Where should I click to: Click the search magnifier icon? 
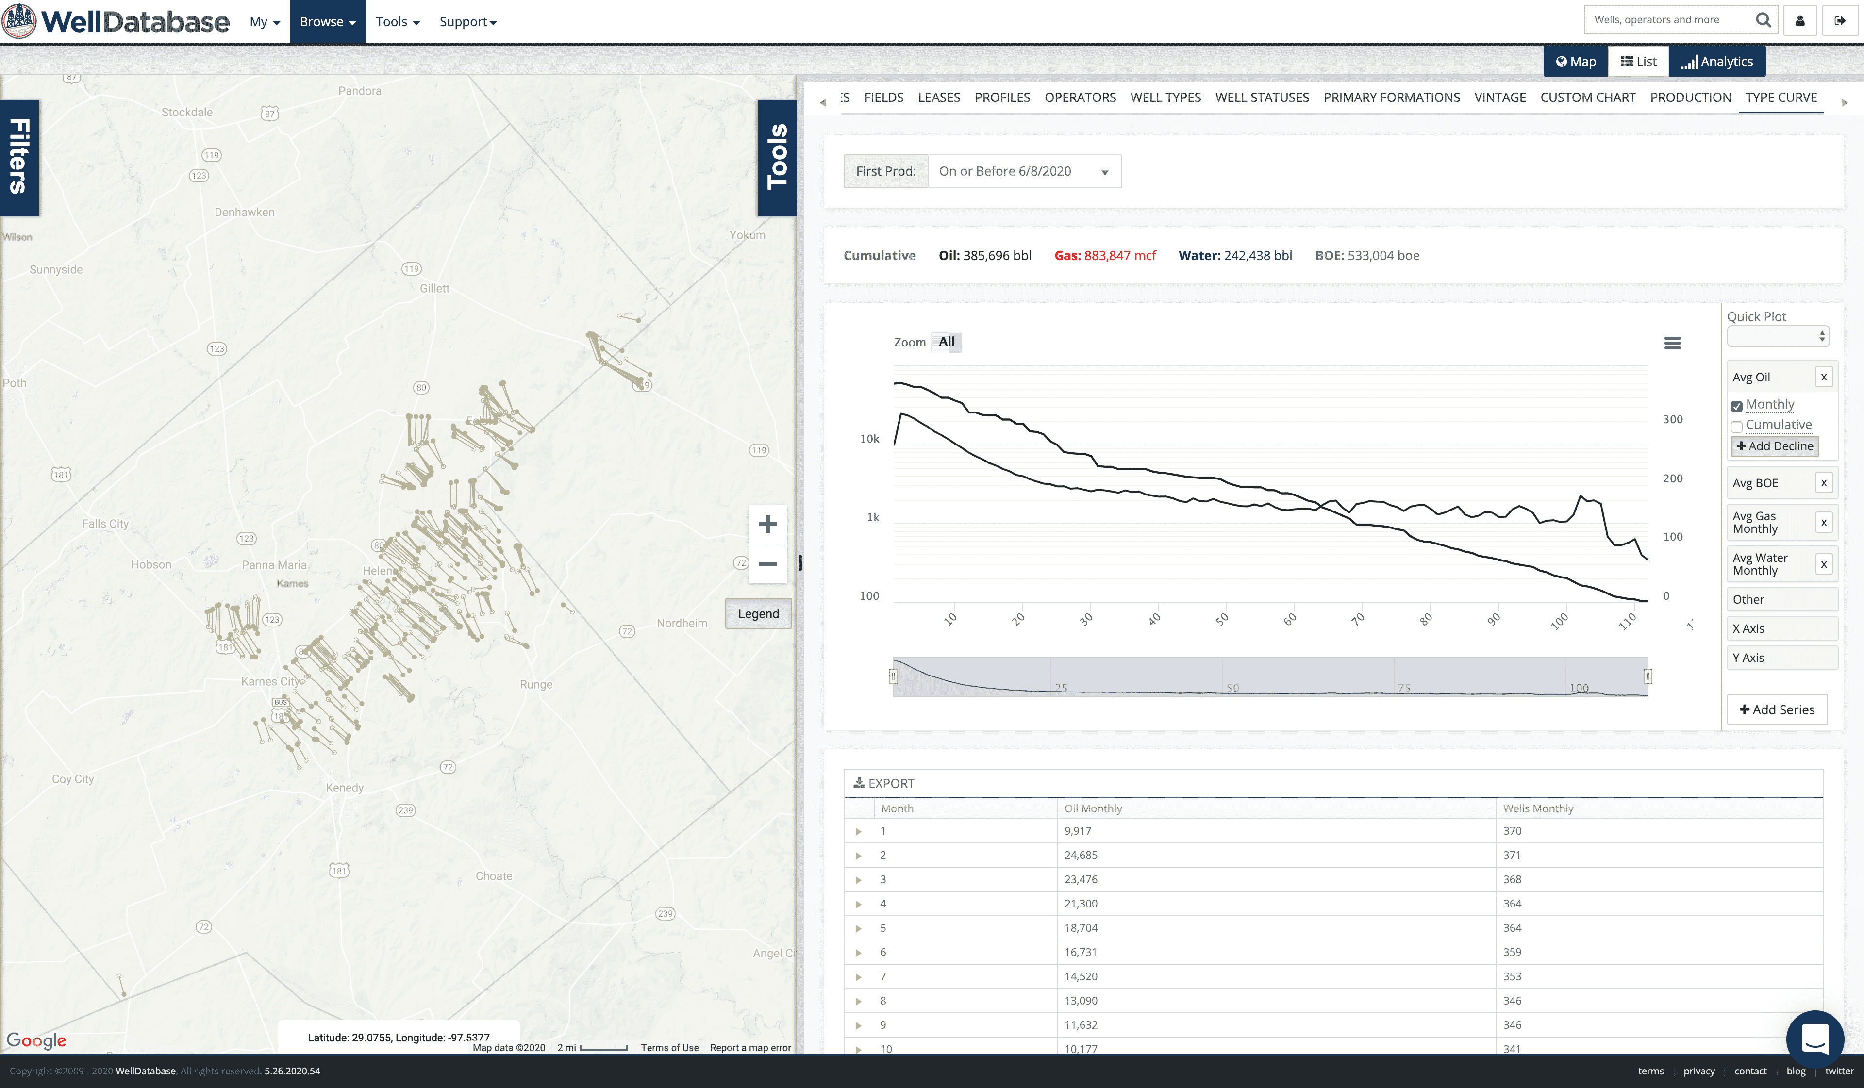click(1764, 20)
